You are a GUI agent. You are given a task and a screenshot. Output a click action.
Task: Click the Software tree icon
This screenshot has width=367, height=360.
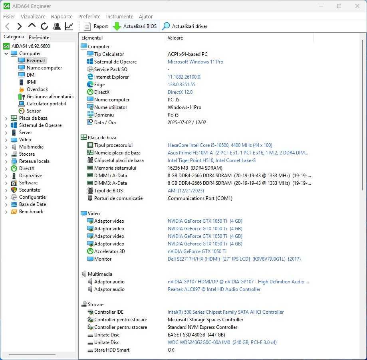point(14,183)
